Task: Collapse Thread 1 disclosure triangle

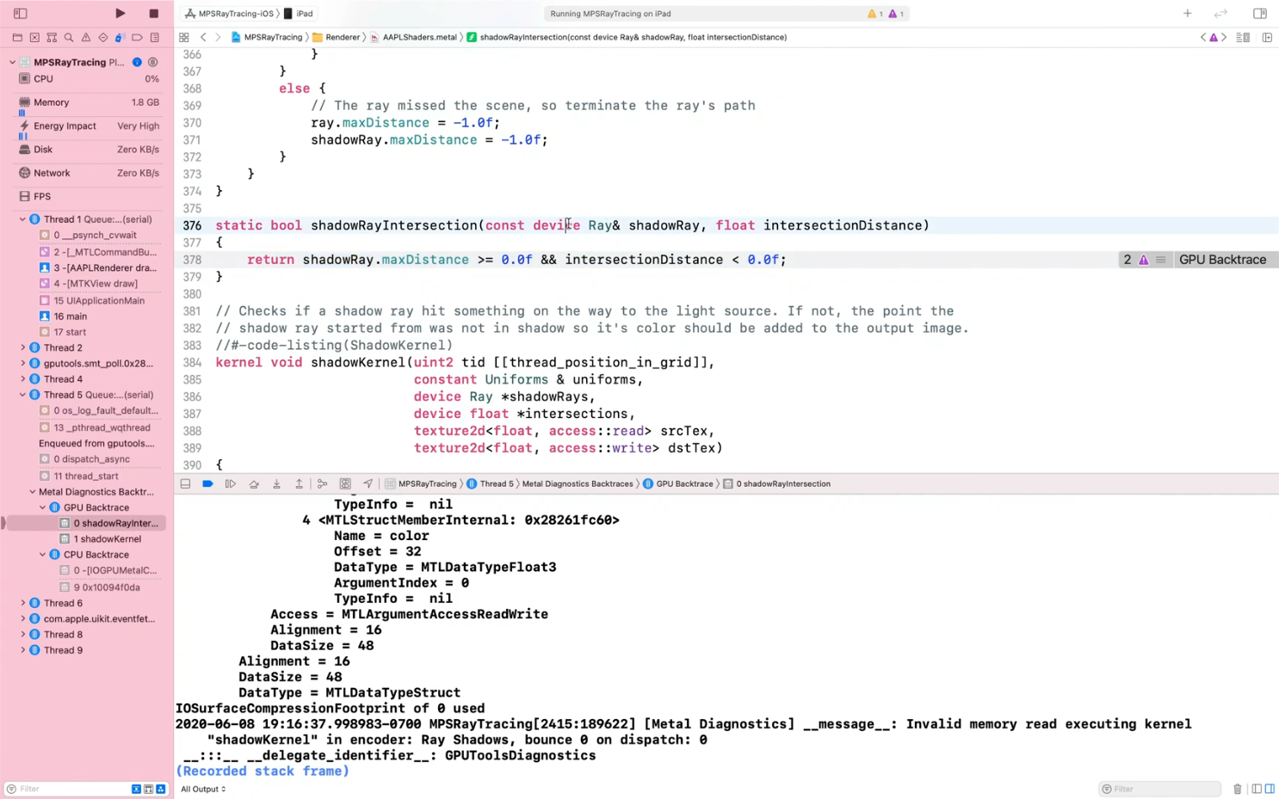Action: [23, 219]
